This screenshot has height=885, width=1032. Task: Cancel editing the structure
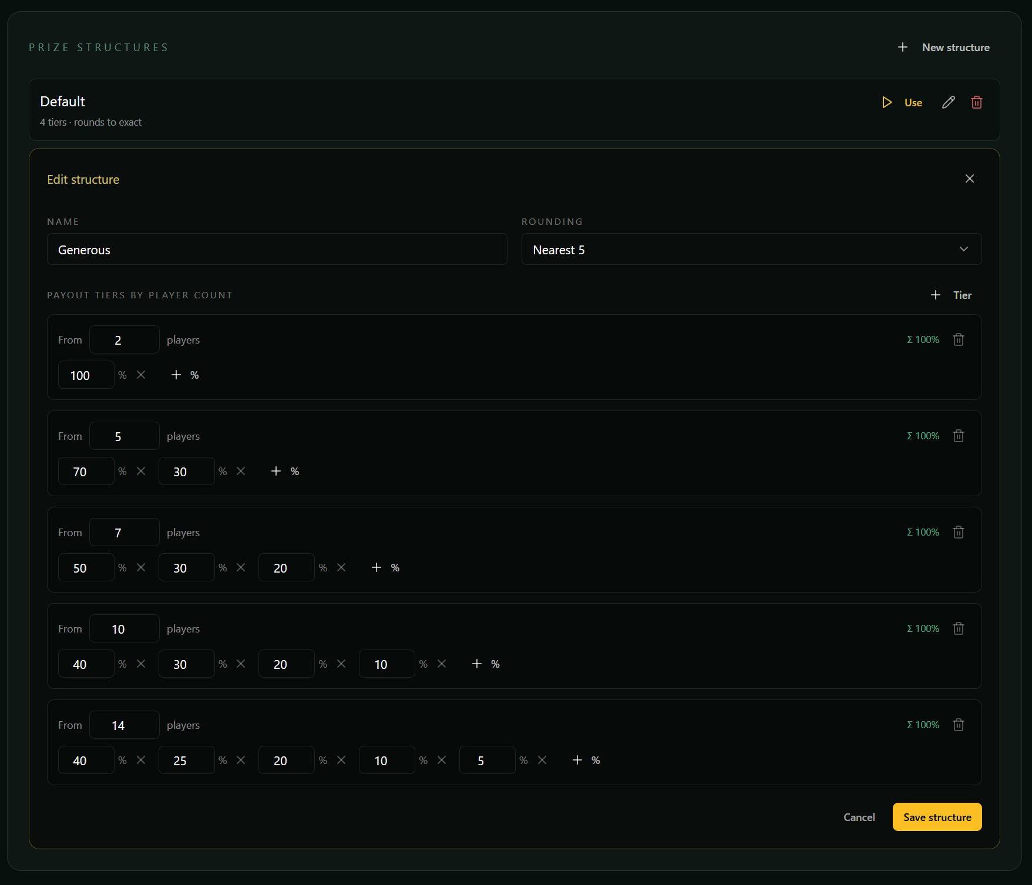tap(859, 817)
